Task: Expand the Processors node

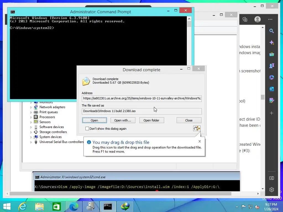Action: point(31,117)
